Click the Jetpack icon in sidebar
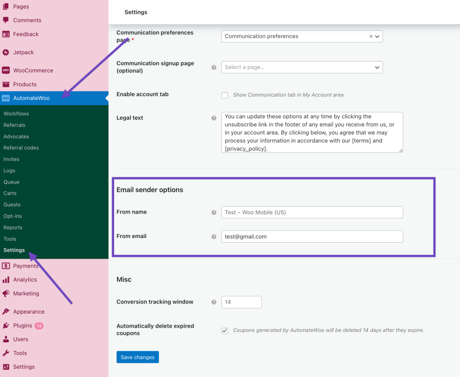Screen dimensions: 460x377 click(6, 53)
